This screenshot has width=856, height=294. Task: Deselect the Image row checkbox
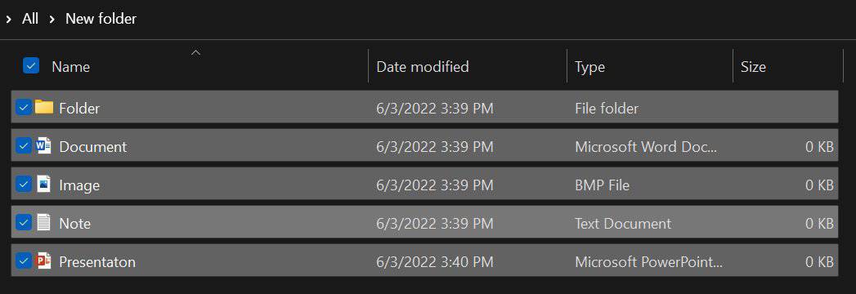click(x=23, y=184)
